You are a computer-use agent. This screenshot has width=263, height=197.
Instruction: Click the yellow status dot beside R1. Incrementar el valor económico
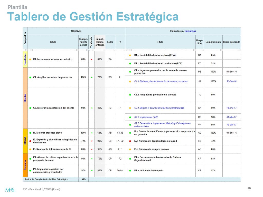(x=30, y=59)
